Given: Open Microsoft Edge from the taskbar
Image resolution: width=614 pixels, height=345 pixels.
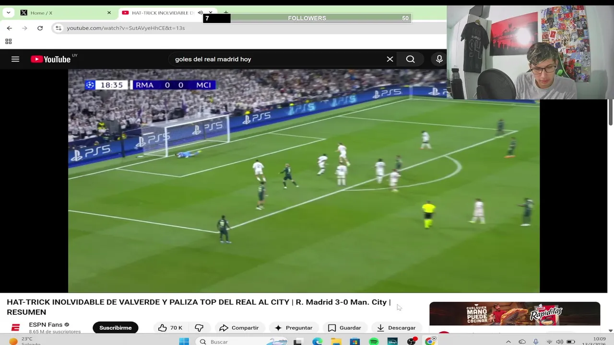Looking at the screenshot, I should (318, 341).
